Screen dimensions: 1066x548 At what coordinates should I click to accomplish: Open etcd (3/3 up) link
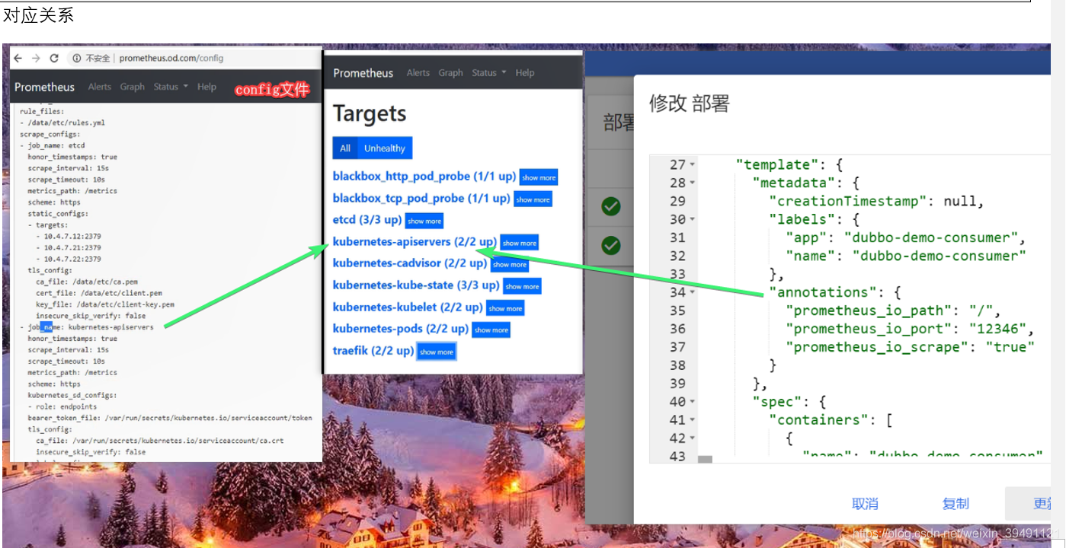367,220
